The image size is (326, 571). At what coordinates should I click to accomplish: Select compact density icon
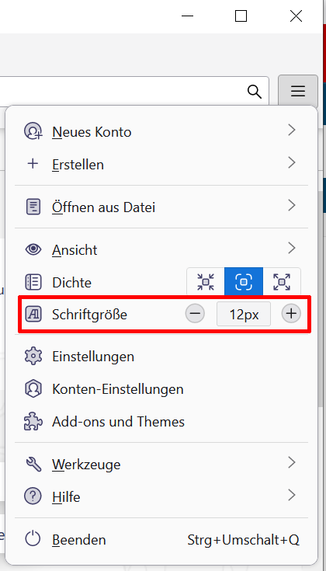[x=206, y=282]
